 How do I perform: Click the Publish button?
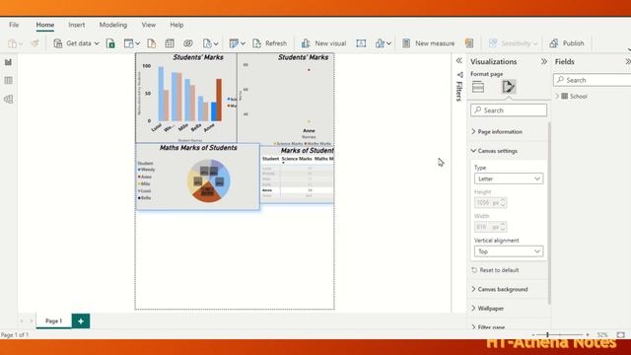tap(567, 43)
